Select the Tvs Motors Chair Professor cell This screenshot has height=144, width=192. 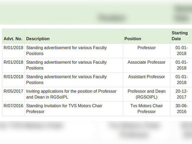click(147, 109)
